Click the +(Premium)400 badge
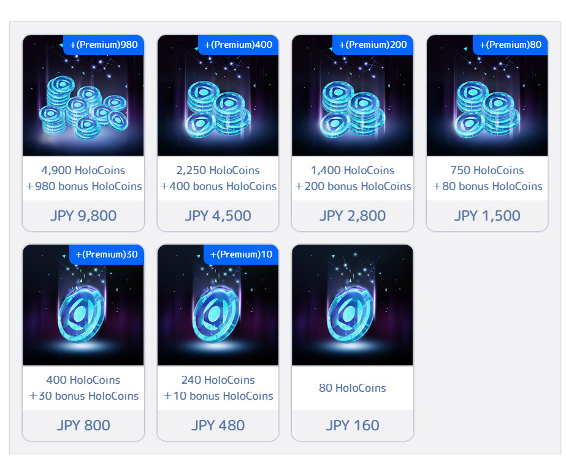 coord(239,45)
